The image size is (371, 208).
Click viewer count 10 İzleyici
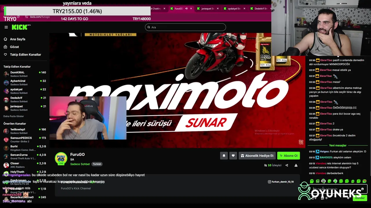273,165
